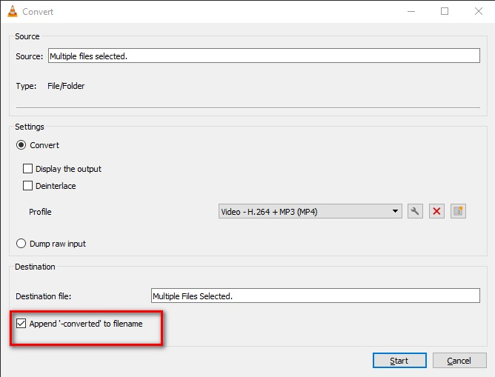Image resolution: width=495 pixels, height=377 pixels.
Task: Maximize the Convert dialog window
Action: (445, 11)
